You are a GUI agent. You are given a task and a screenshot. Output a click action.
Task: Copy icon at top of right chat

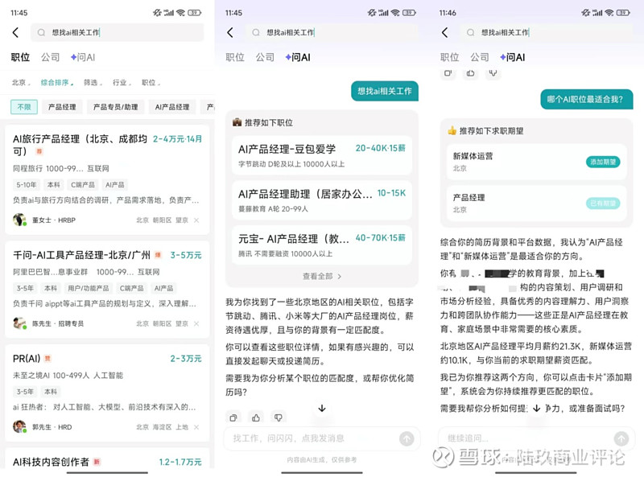448,73
